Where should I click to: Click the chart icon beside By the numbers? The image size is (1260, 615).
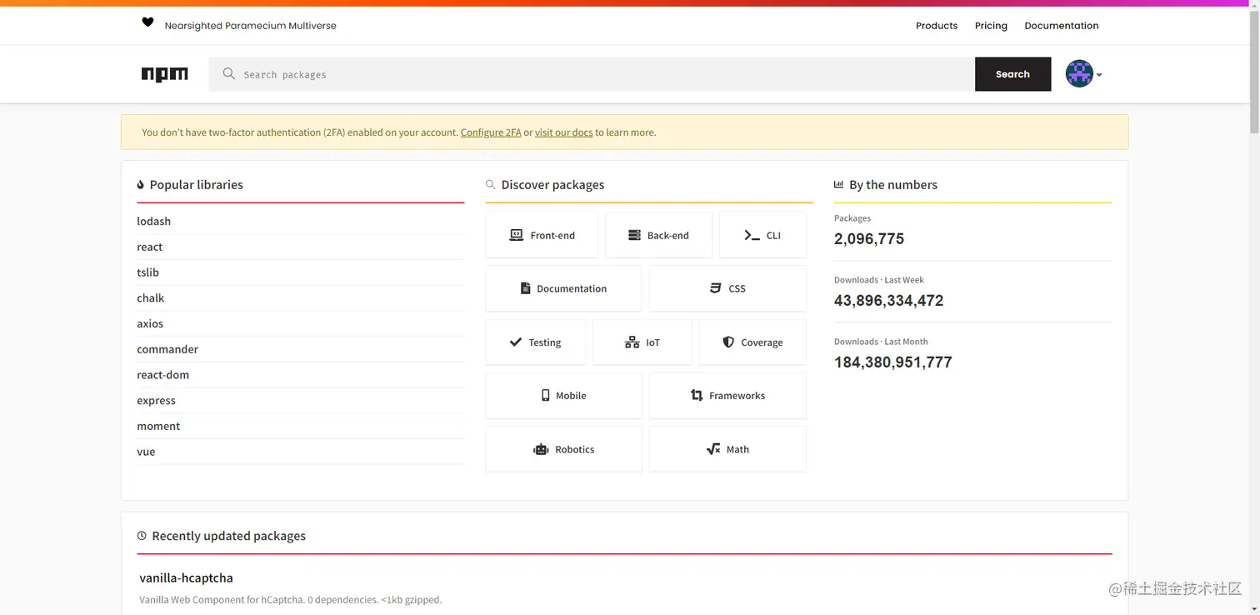click(x=838, y=185)
